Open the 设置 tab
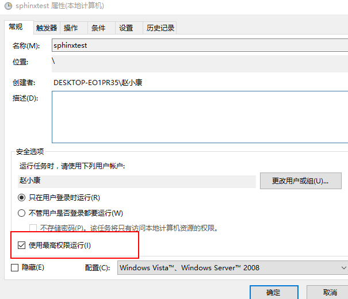 coord(126,28)
